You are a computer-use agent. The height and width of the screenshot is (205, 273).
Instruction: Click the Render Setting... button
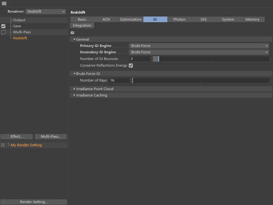[x=34, y=202]
